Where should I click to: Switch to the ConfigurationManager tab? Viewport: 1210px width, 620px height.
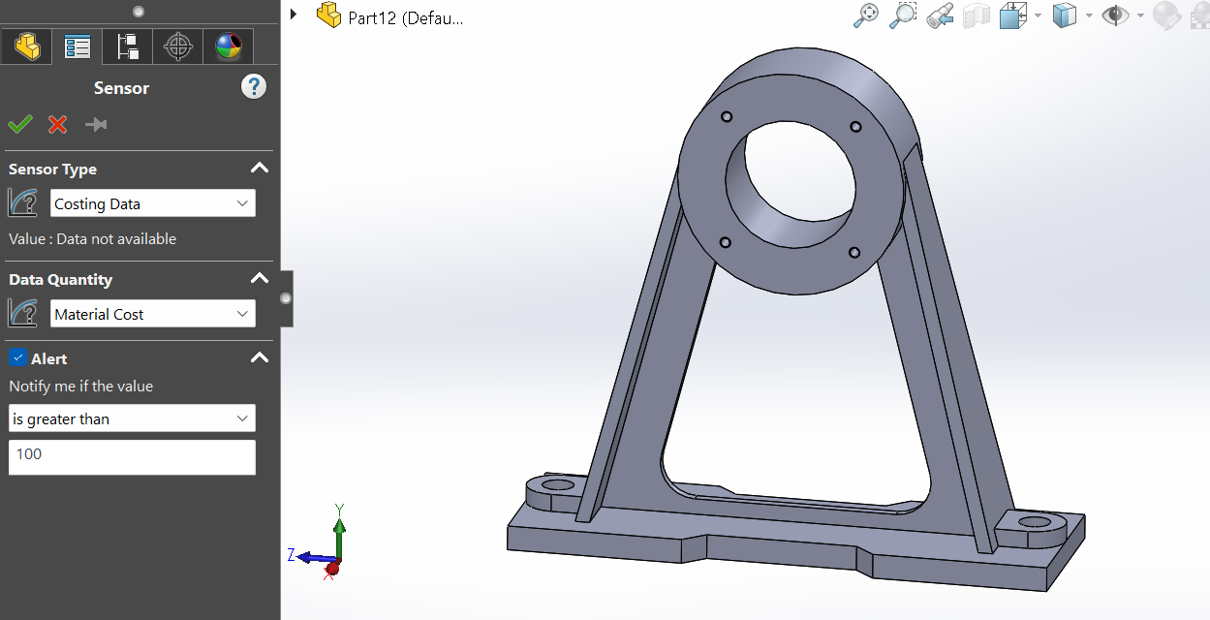click(x=128, y=46)
